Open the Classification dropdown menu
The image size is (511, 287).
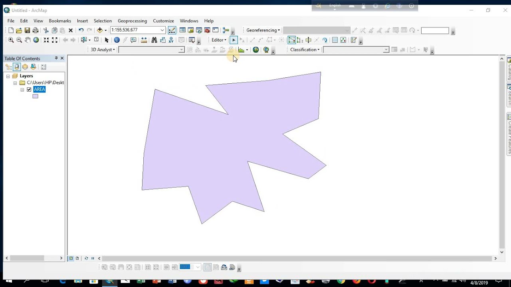tap(305, 50)
